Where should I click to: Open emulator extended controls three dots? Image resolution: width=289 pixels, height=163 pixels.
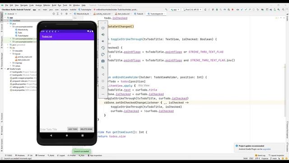pos(103,94)
